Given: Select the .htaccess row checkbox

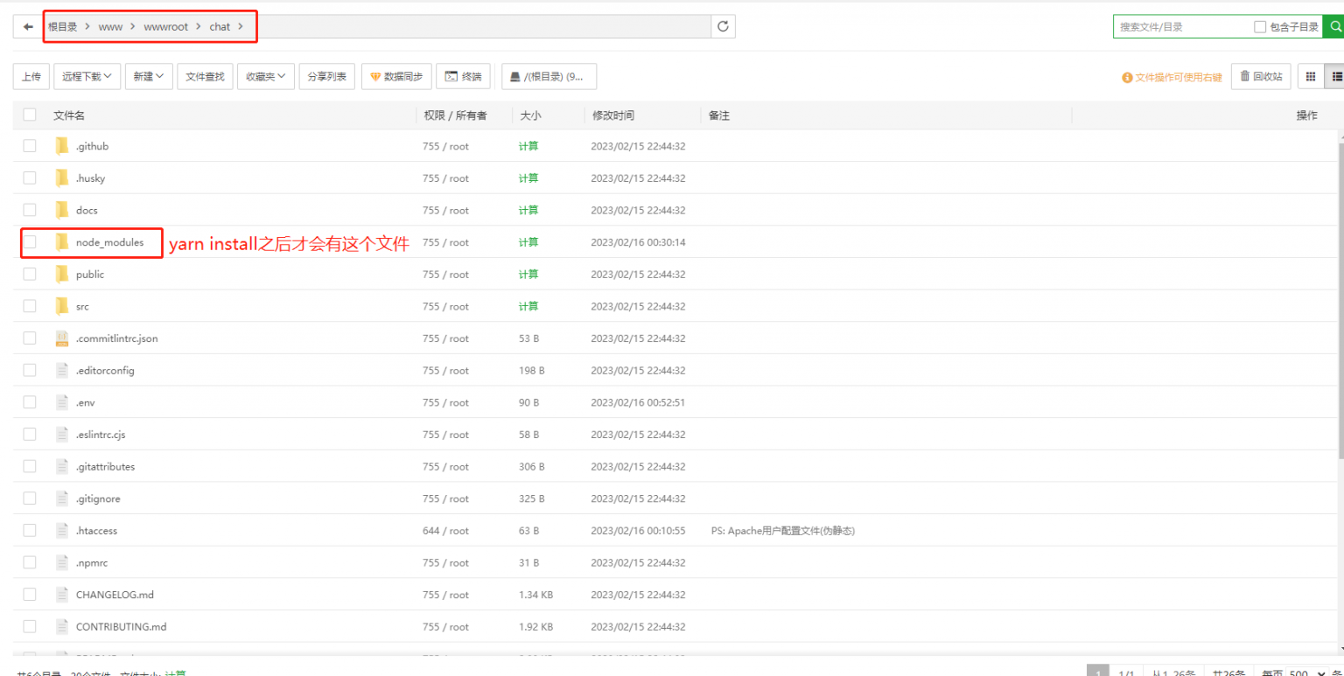Looking at the screenshot, I should (30, 530).
